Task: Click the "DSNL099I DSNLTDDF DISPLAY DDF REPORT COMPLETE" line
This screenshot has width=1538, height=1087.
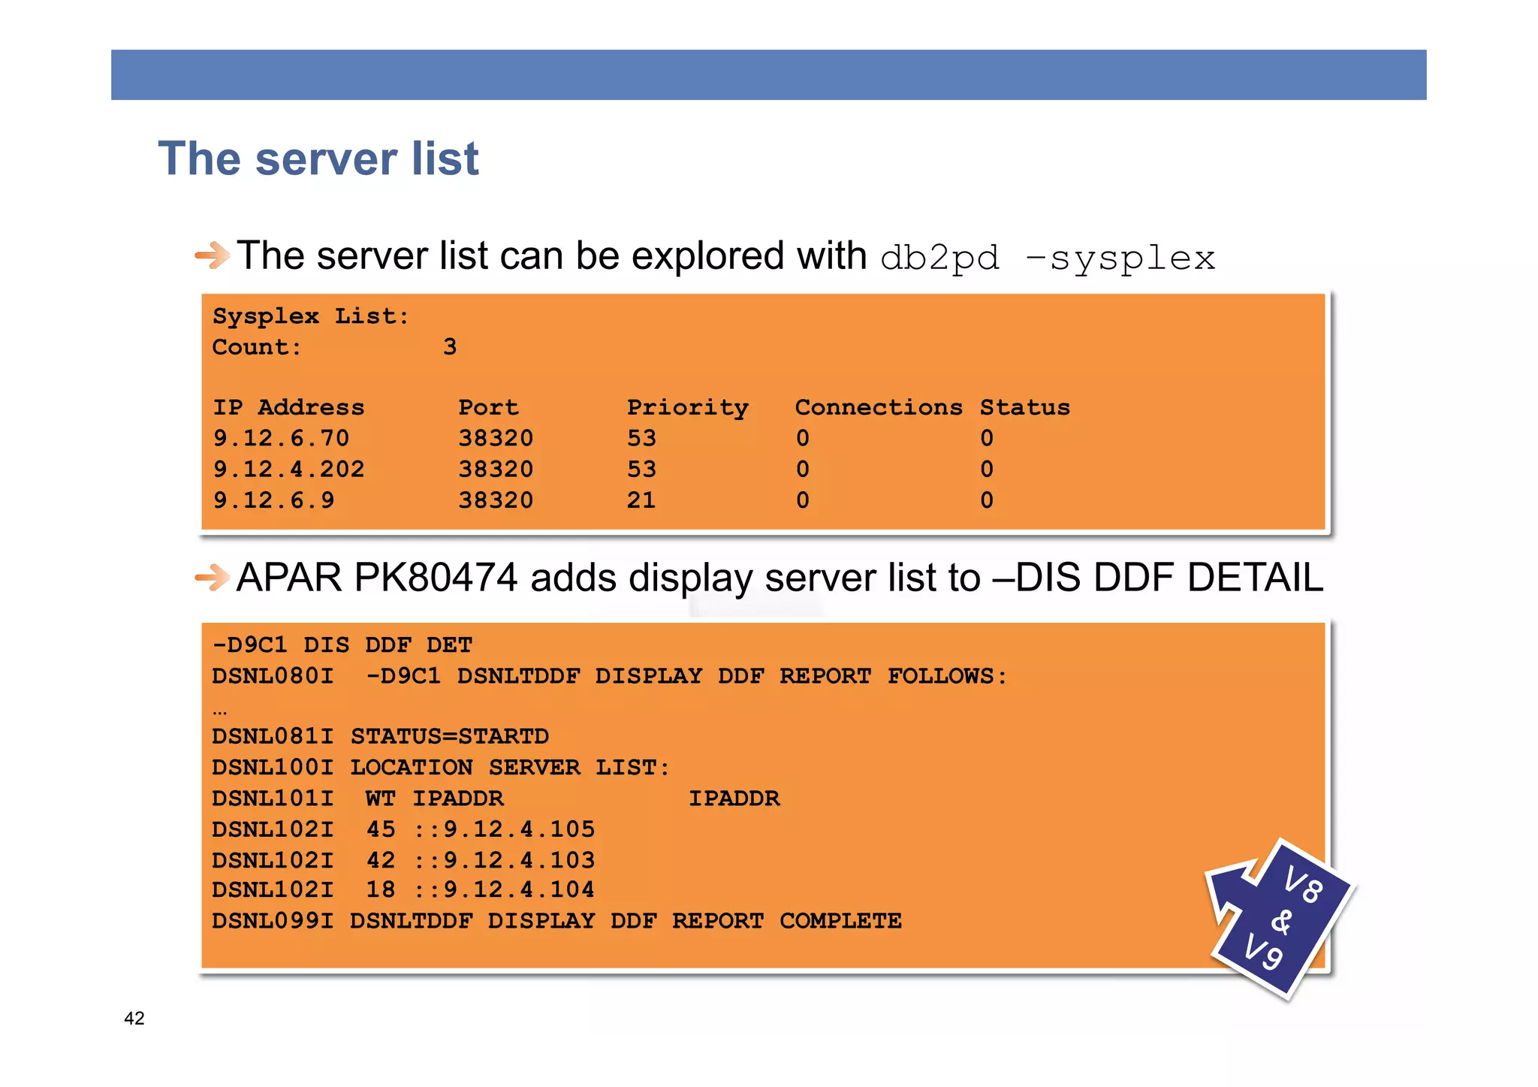Action: coord(557,921)
